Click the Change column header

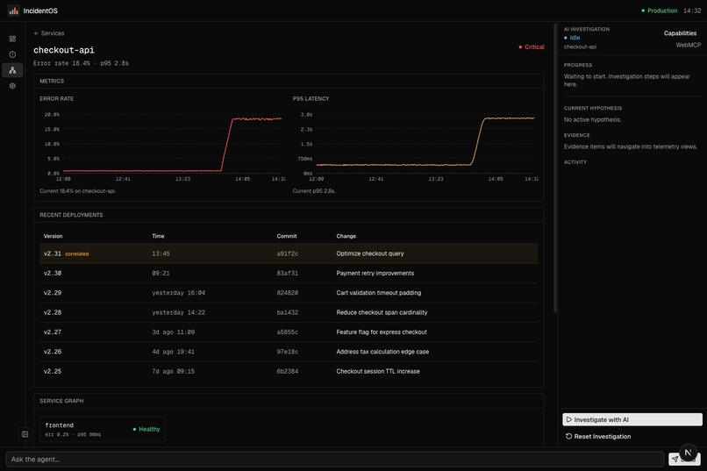click(x=346, y=236)
